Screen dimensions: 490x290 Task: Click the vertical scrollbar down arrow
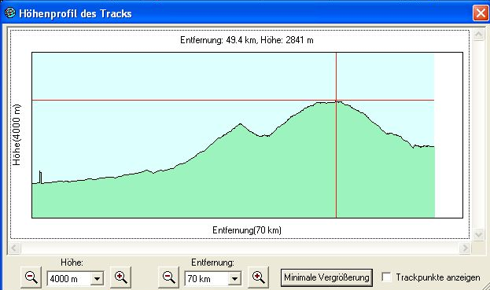[x=478, y=234]
